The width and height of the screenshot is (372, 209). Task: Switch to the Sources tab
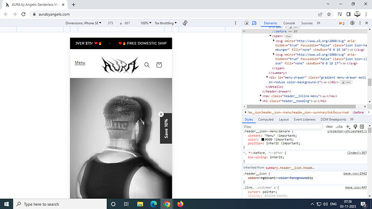307,23
